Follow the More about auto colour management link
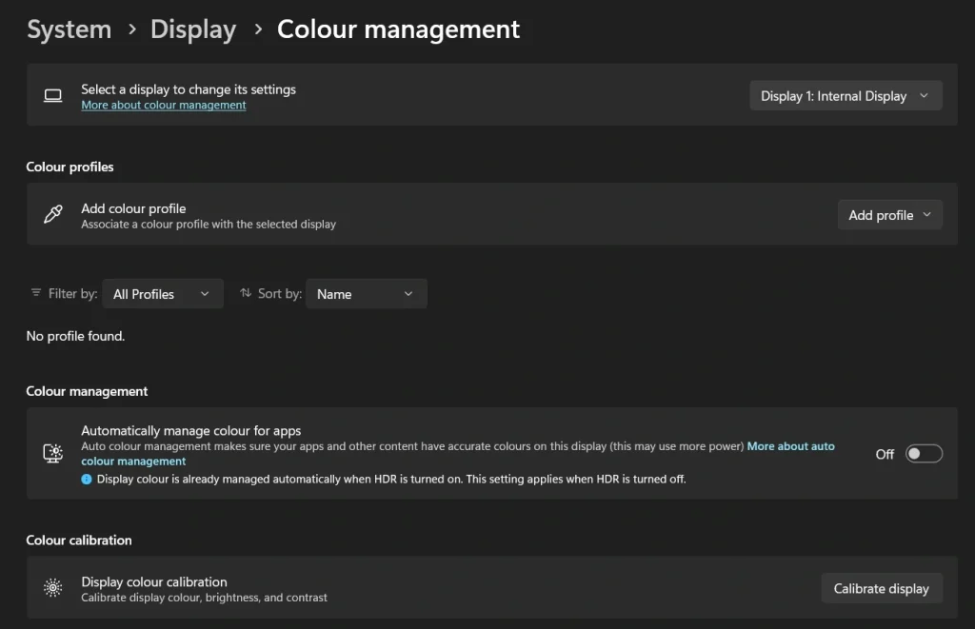The height and width of the screenshot is (629, 975). 790,445
